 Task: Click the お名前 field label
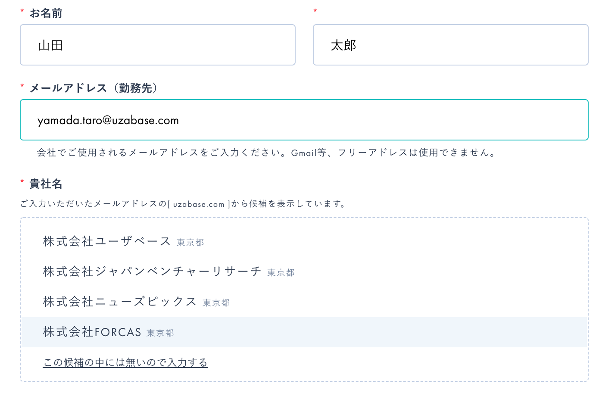coord(46,13)
